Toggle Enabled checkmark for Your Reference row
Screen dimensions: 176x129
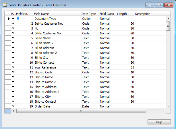click(13, 67)
